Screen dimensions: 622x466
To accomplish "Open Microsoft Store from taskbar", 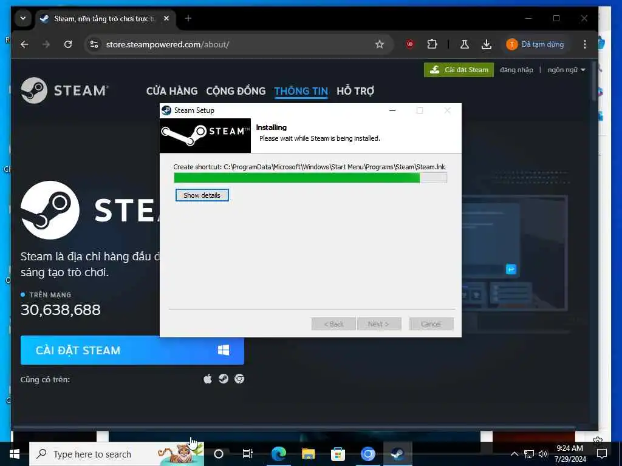I will (338, 454).
